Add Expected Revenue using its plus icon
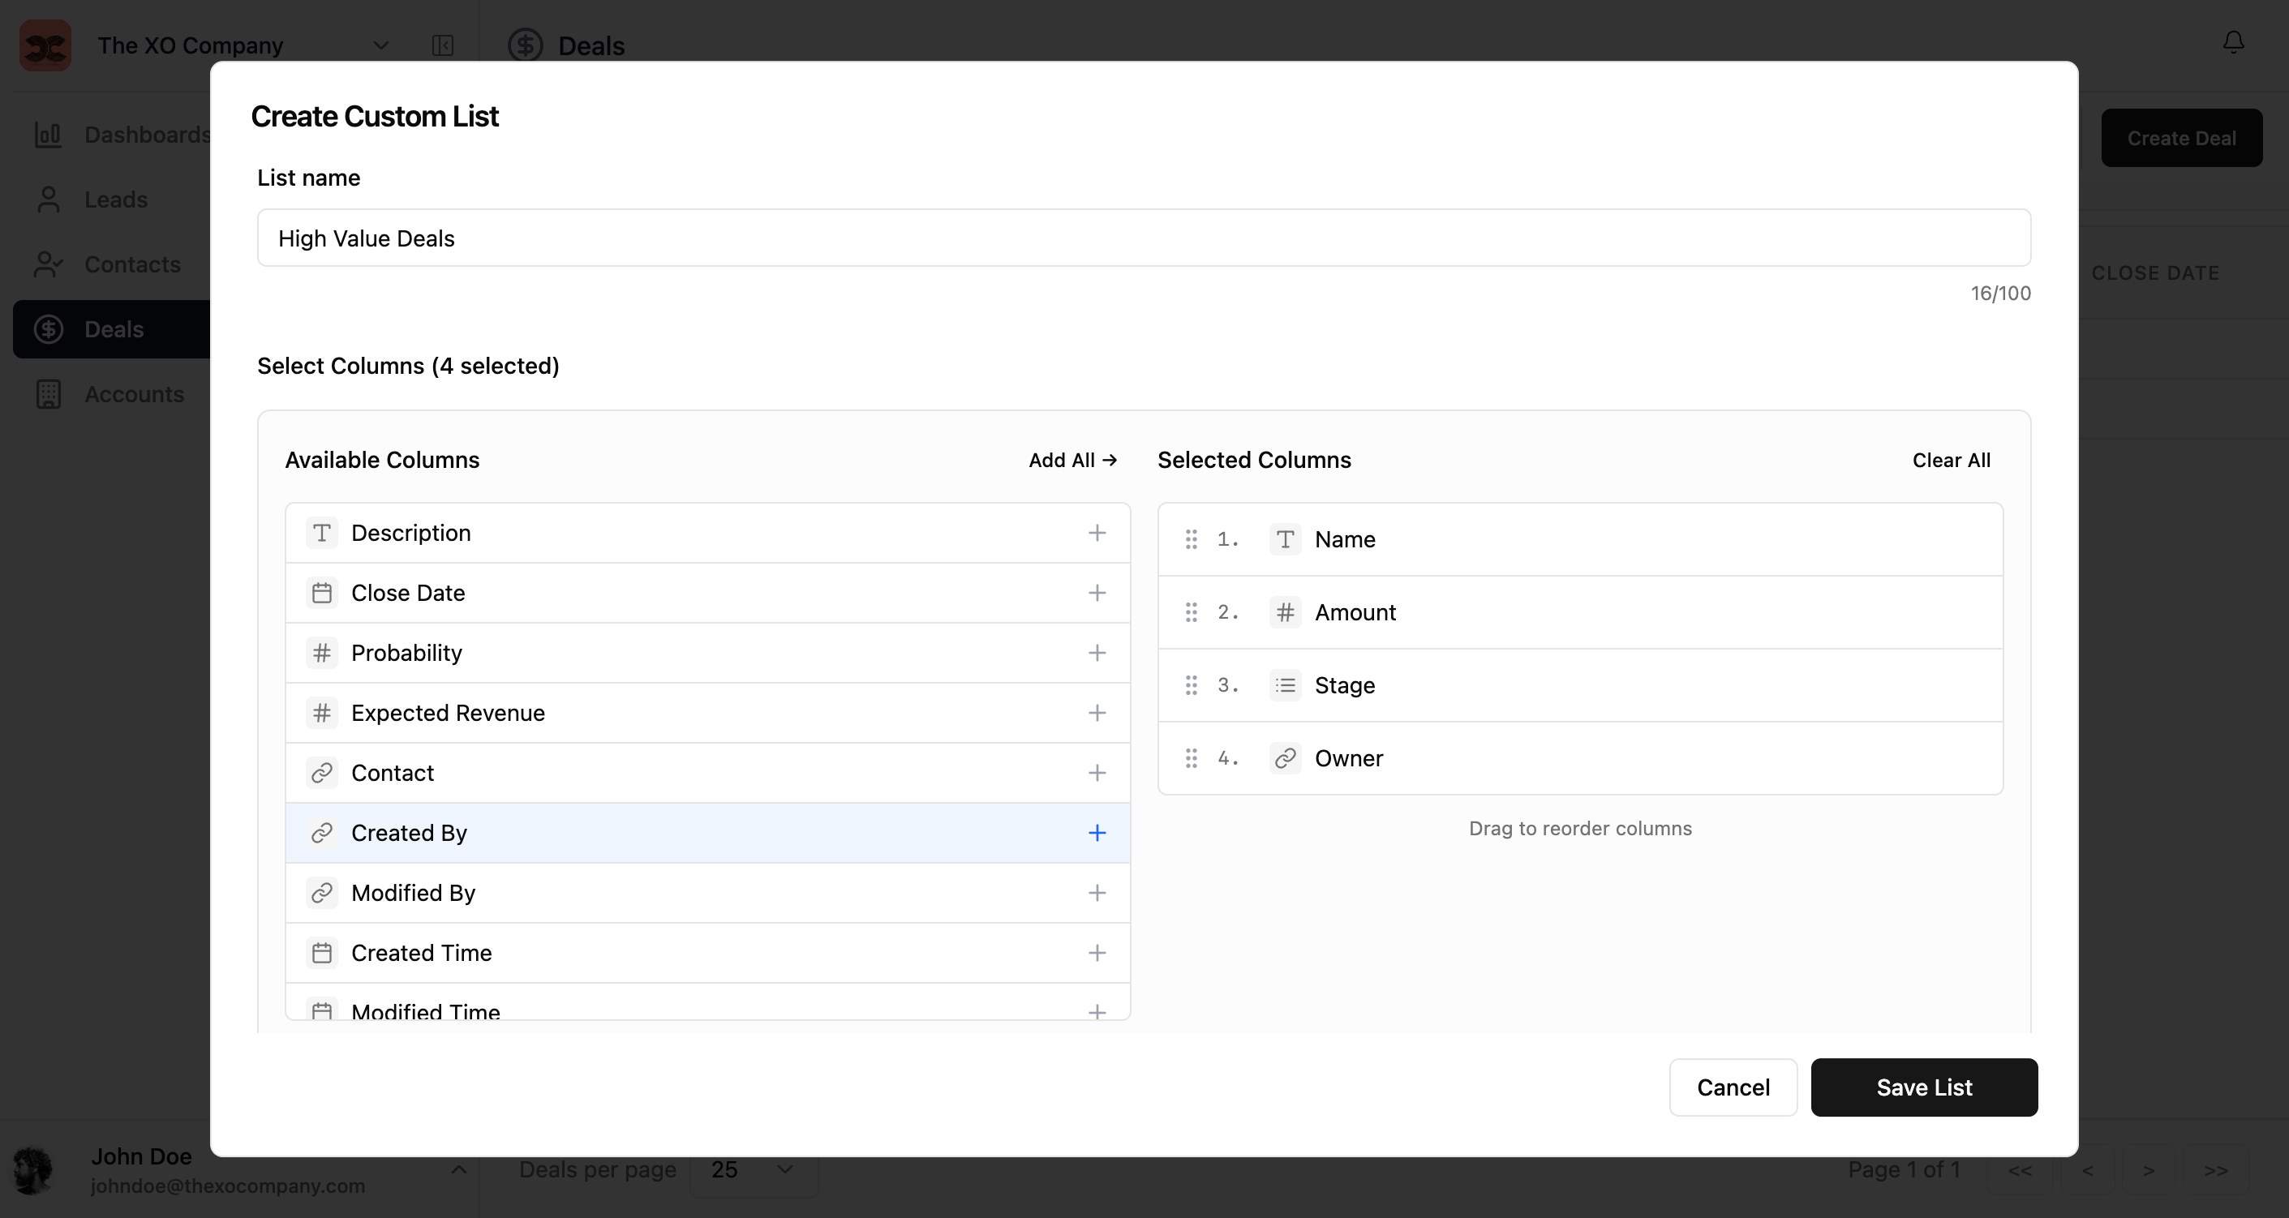Image resolution: width=2289 pixels, height=1218 pixels. [1097, 713]
